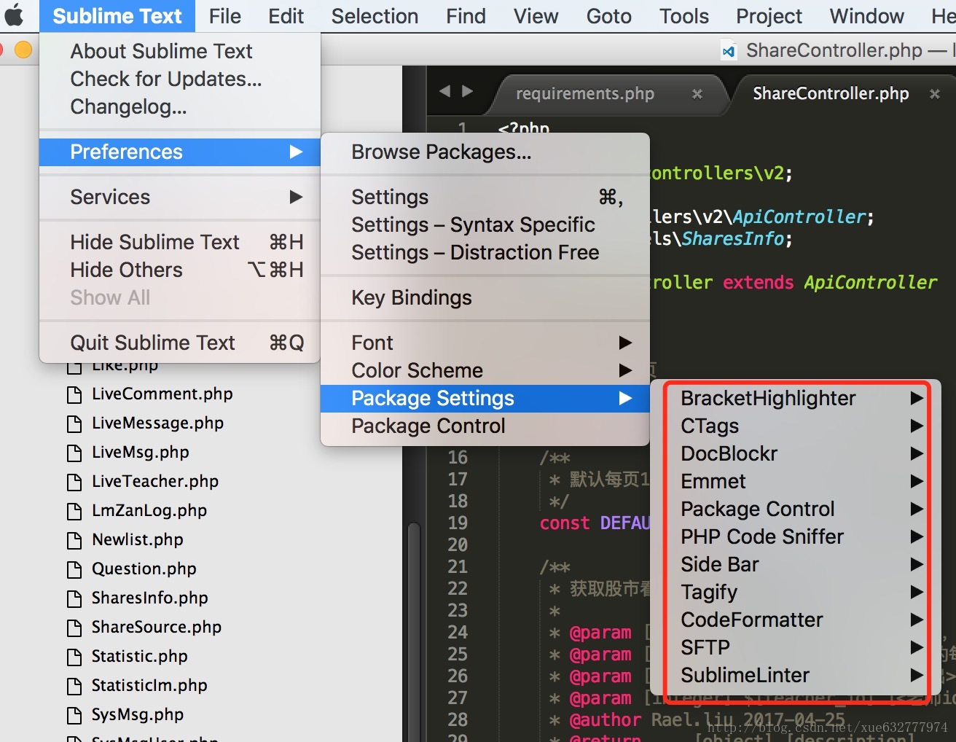
Task: Open the Changelog… entry
Action: coord(180,106)
